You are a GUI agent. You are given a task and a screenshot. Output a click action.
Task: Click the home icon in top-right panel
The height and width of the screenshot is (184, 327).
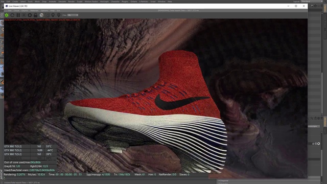[315, 6]
